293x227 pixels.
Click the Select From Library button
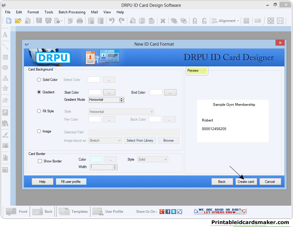coord(140,140)
